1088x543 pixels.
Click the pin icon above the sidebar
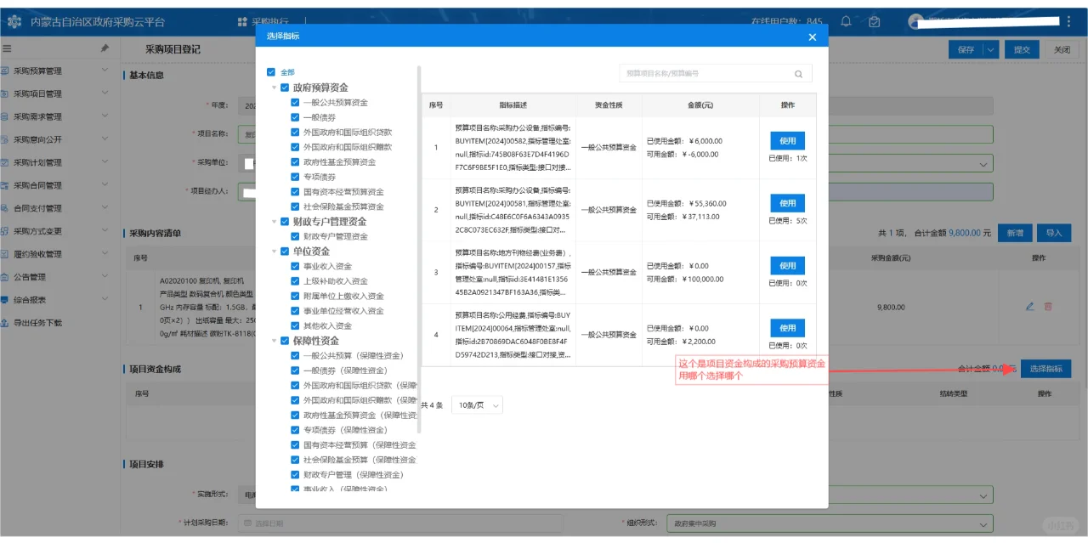click(x=105, y=48)
